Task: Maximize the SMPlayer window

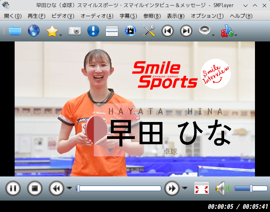Action: (x=255, y=6)
